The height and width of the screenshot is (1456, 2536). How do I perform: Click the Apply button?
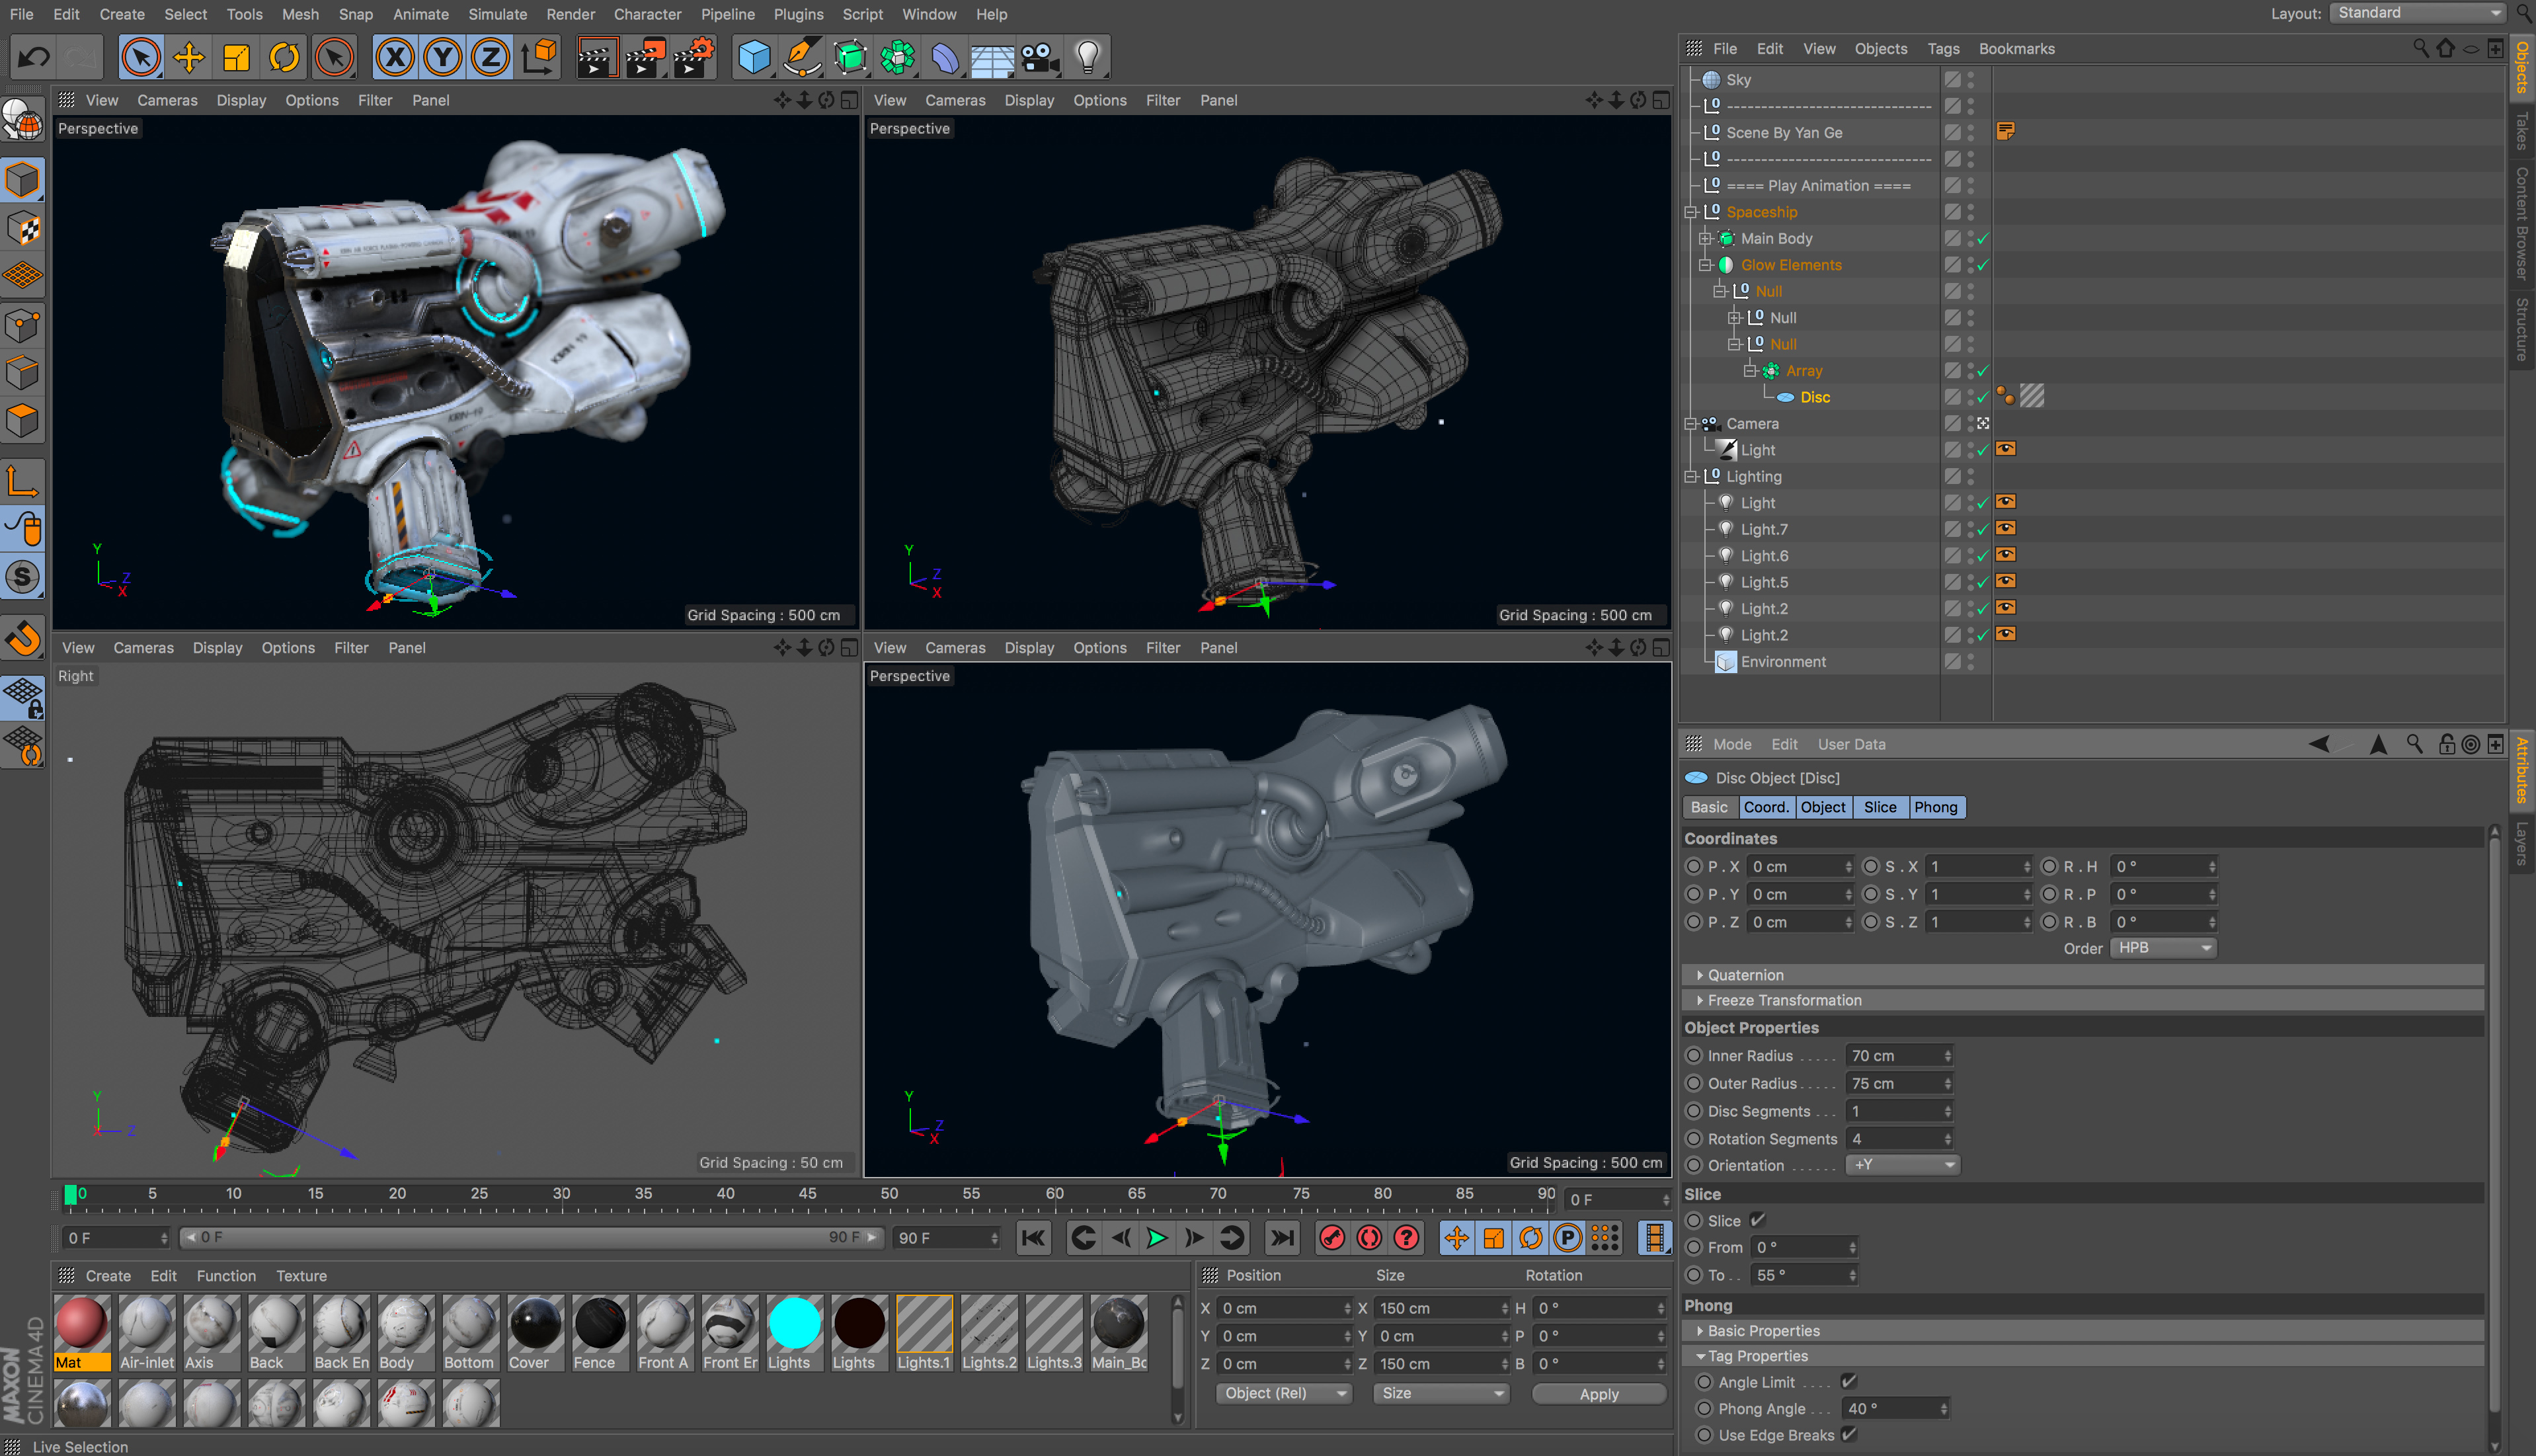tap(1599, 1393)
